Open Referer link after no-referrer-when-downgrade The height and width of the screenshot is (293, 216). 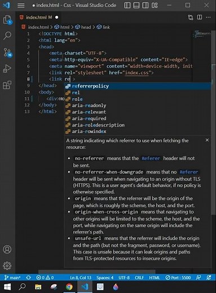pyautogui.click(x=189, y=172)
